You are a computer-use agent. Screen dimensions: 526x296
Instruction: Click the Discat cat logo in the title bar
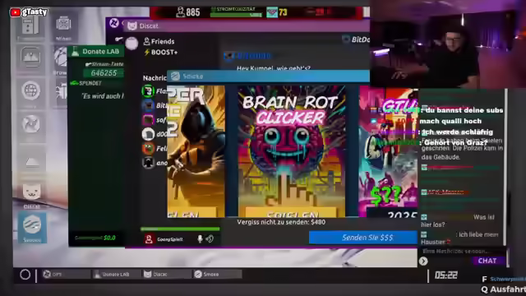click(x=132, y=25)
